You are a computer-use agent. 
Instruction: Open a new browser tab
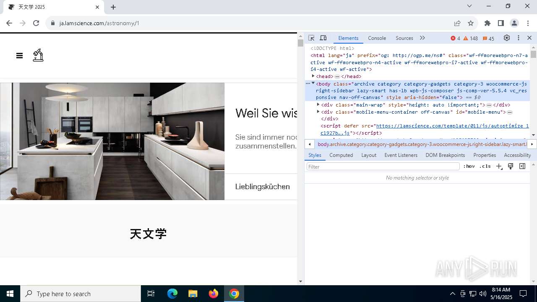click(113, 7)
